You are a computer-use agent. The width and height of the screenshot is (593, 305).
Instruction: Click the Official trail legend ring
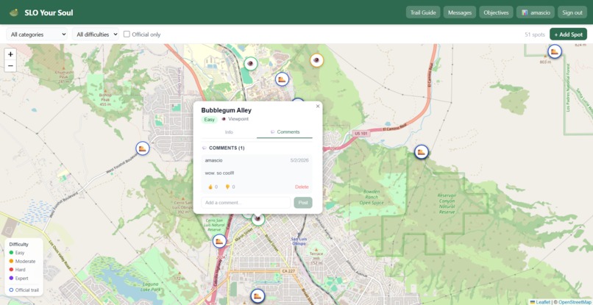(x=11, y=290)
